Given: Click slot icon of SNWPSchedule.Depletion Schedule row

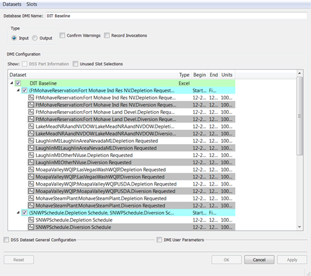Looking at the screenshot, I should (31, 220).
